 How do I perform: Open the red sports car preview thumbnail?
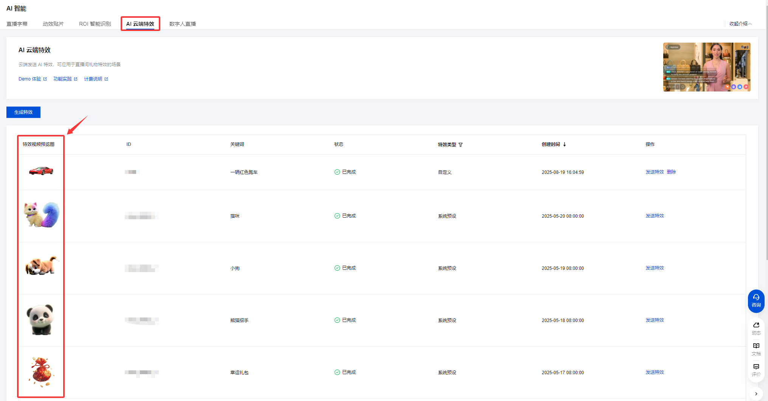[x=41, y=171]
